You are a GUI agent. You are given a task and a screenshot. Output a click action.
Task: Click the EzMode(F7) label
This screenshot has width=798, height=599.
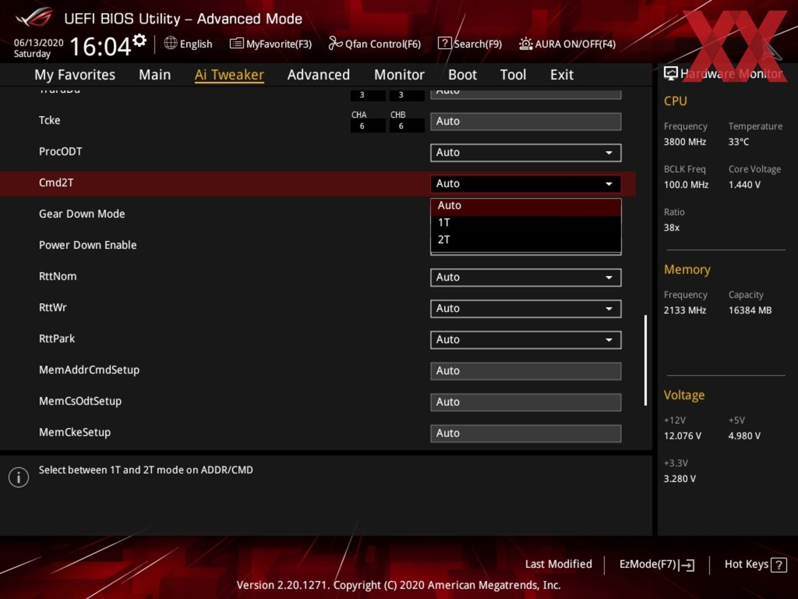point(648,564)
